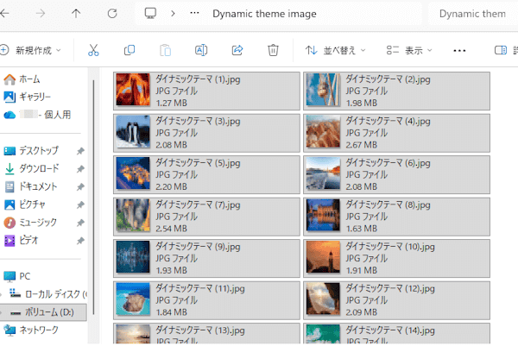Click the Rename icon in toolbar
Viewport: 518px width, 346px height.
tap(201, 50)
